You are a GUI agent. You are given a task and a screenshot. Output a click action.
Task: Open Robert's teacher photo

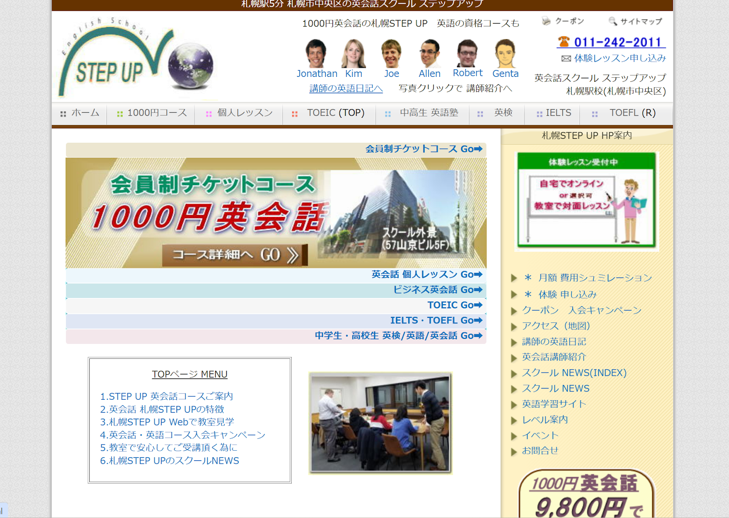point(467,53)
